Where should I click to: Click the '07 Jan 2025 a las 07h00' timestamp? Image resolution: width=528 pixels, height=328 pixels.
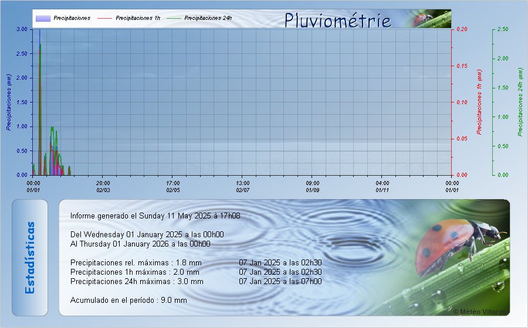[x=280, y=282]
